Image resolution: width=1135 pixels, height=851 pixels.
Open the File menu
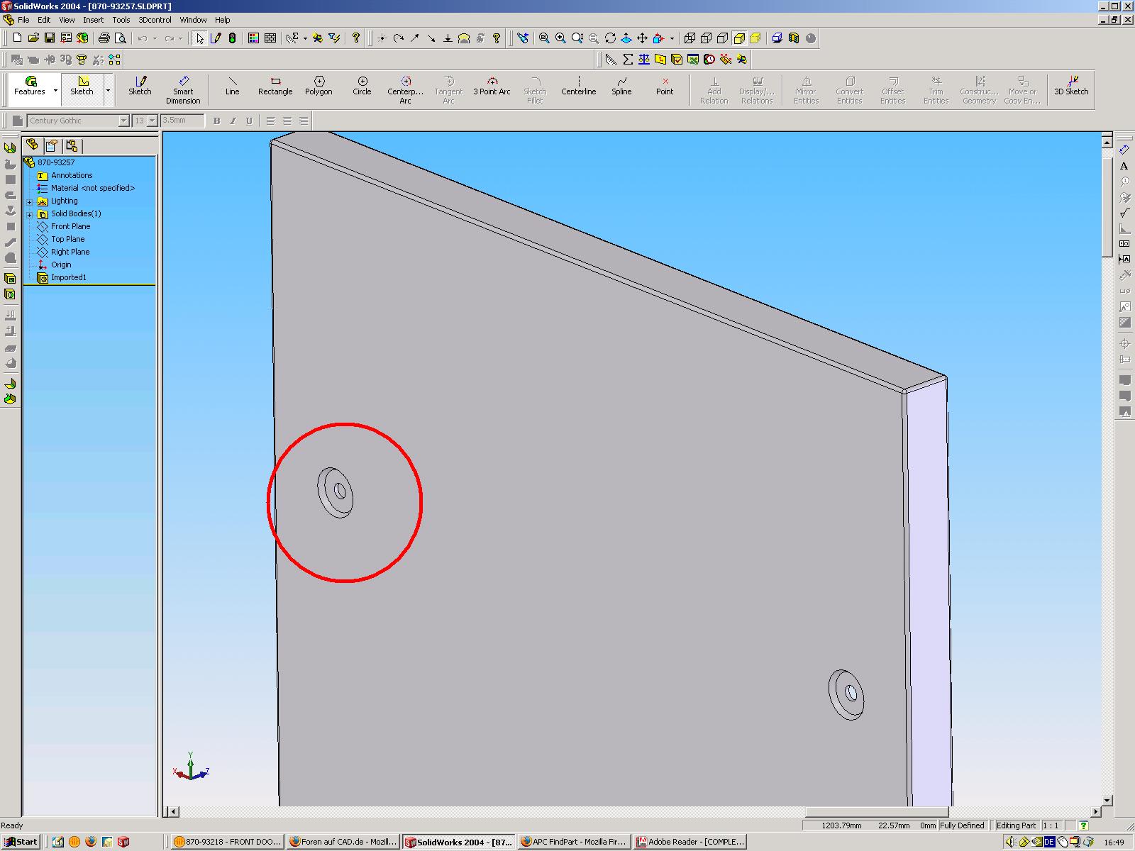coord(23,20)
